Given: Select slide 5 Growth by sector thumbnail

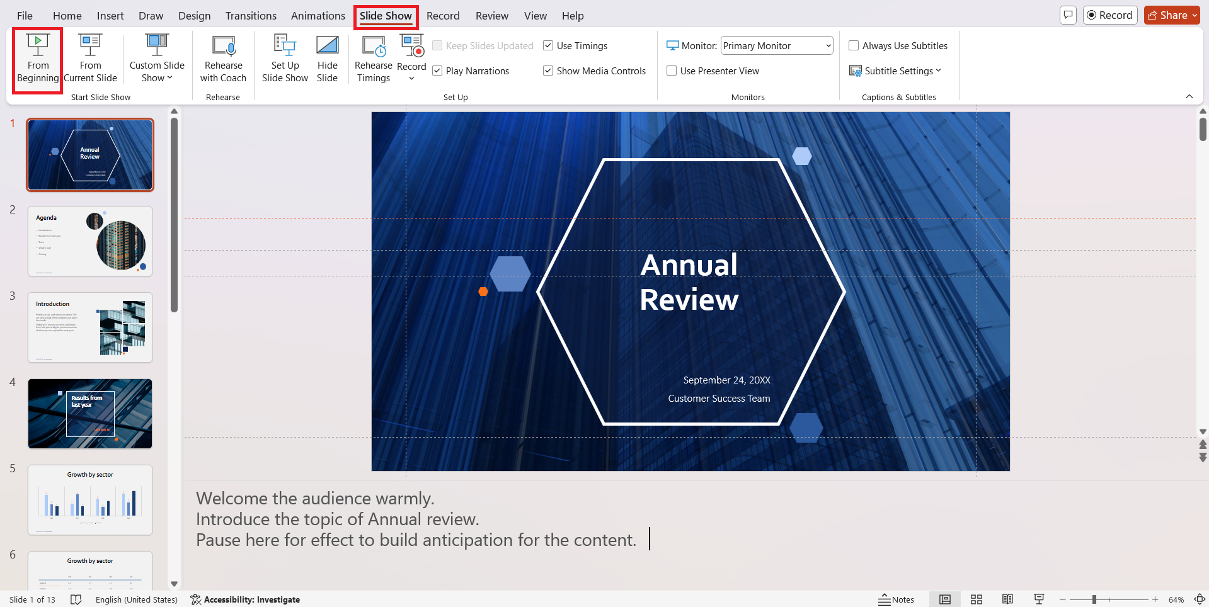Looking at the screenshot, I should 90,500.
